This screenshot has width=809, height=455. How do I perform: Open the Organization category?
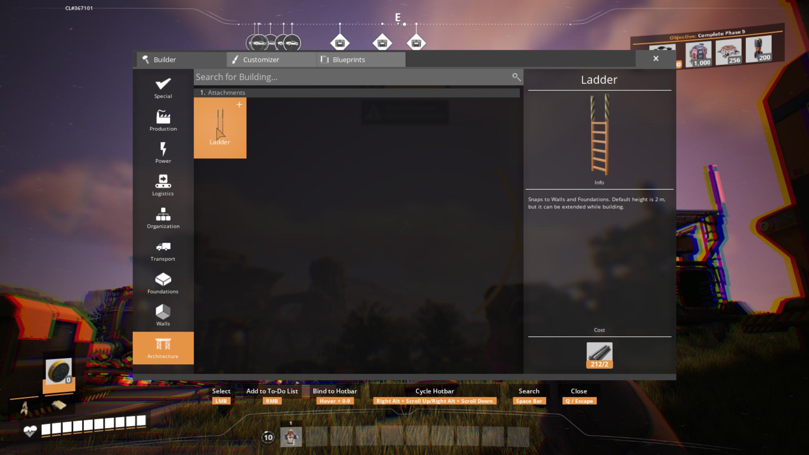pyautogui.click(x=163, y=217)
